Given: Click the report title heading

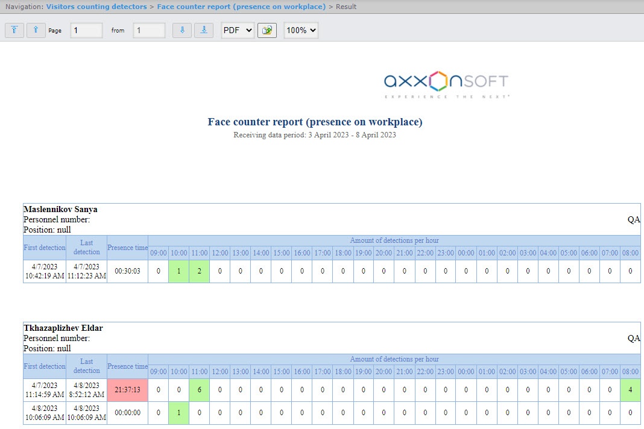Looking at the screenshot, I should tap(315, 122).
